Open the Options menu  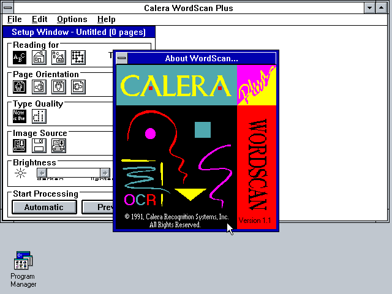pyautogui.click(x=72, y=19)
